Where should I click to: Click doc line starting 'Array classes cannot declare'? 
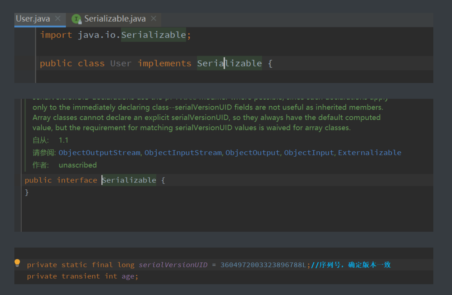(207, 117)
